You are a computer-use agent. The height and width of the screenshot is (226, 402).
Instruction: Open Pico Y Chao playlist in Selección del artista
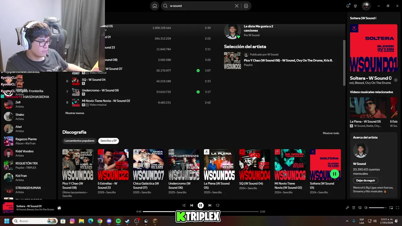(x=283, y=61)
